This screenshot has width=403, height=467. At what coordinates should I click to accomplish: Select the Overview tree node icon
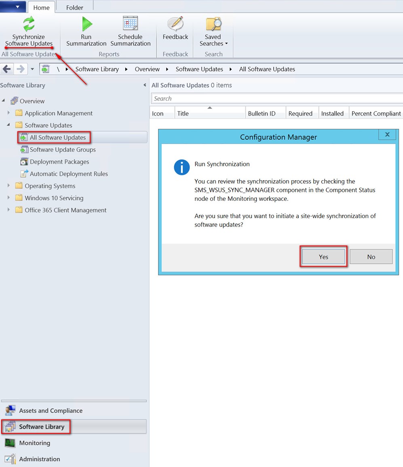14,101
